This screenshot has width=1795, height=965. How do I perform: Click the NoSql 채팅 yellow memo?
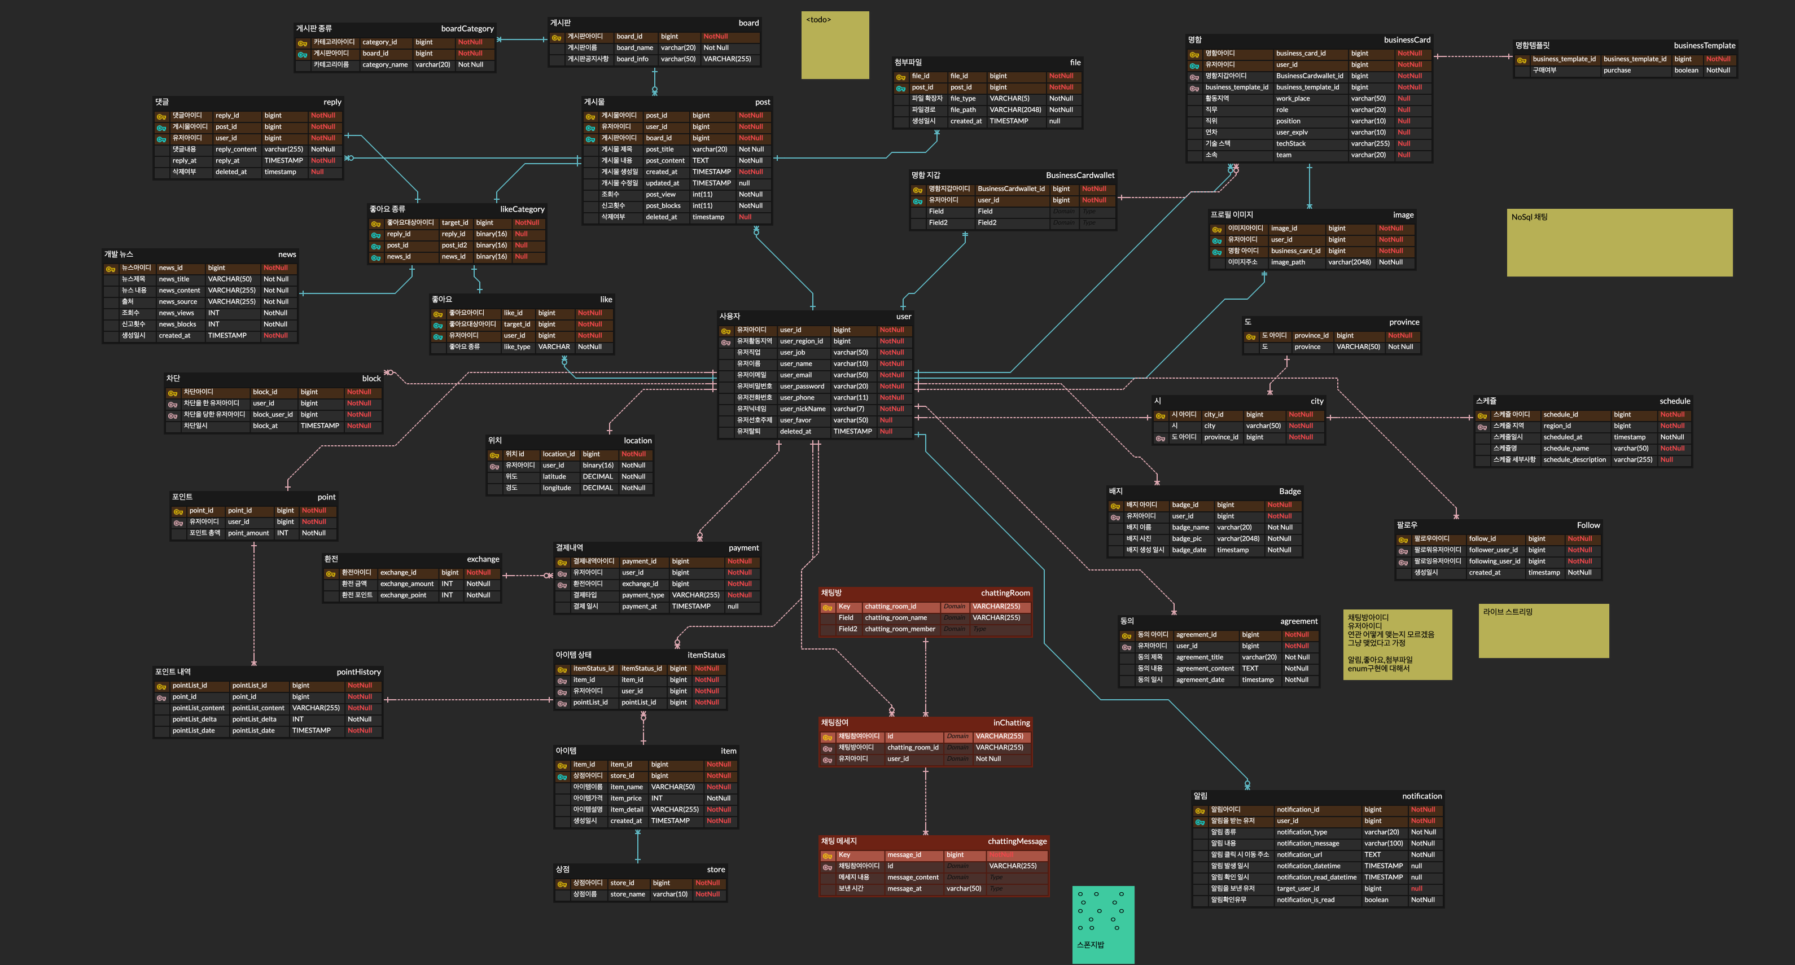click(1619, 243)
